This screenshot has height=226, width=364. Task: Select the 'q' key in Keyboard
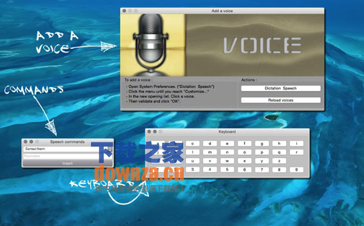point(279,152)
